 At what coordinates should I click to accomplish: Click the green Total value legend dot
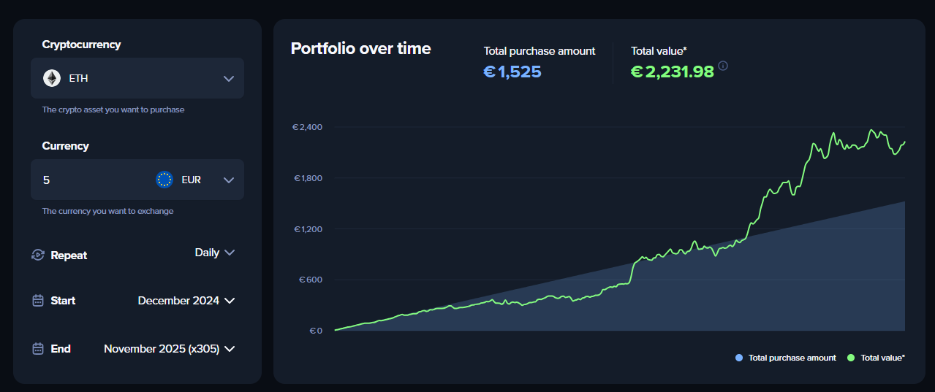coord(851,358)
